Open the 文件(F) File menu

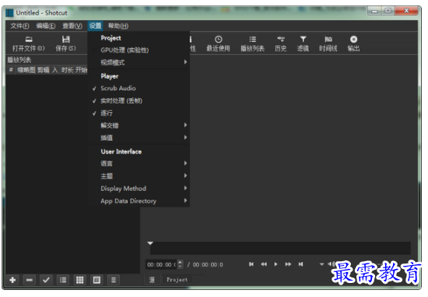(x=19, y=26)
